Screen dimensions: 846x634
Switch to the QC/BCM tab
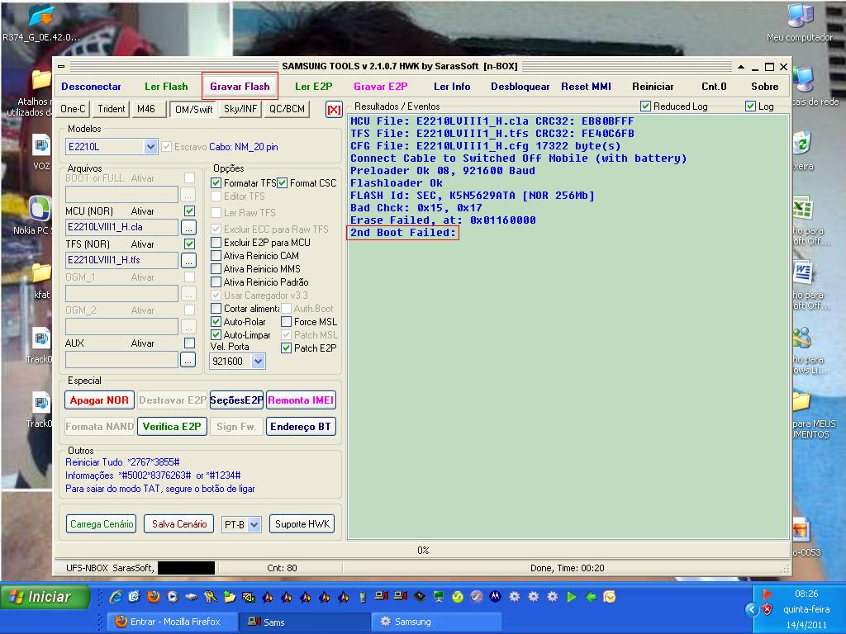[x=287, y=109]
